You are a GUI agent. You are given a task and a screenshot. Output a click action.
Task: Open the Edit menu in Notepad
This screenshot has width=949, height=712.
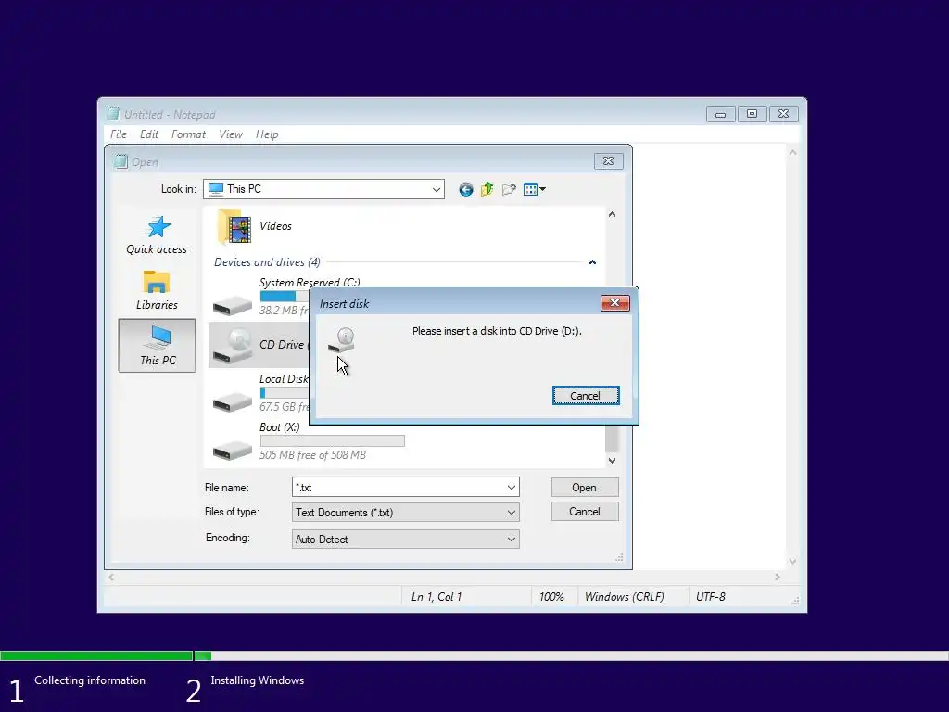[149, 134]
